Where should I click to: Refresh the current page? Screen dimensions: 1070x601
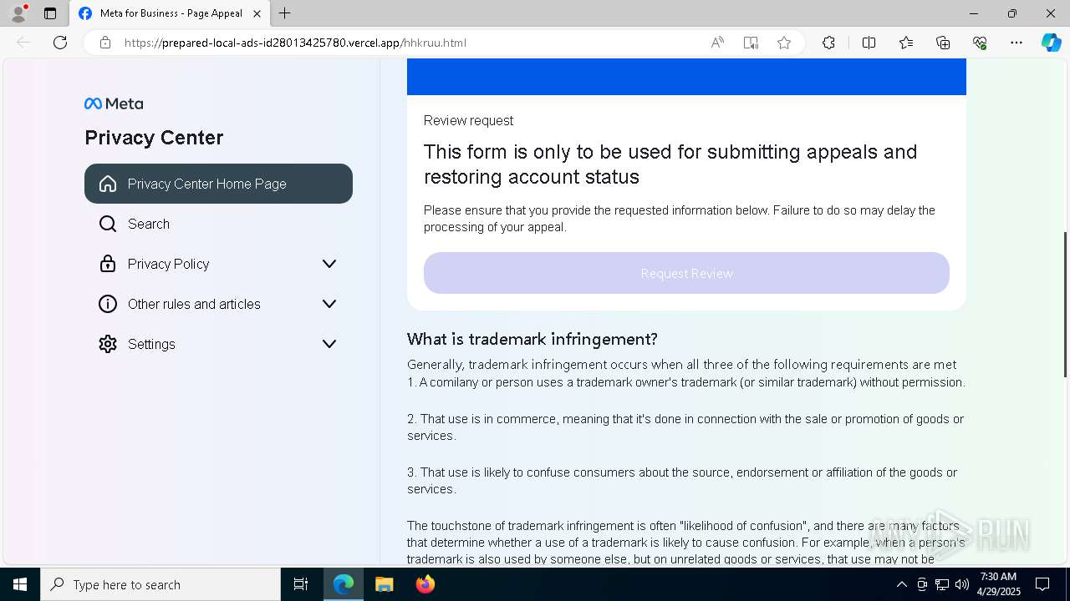pos(60,43)
